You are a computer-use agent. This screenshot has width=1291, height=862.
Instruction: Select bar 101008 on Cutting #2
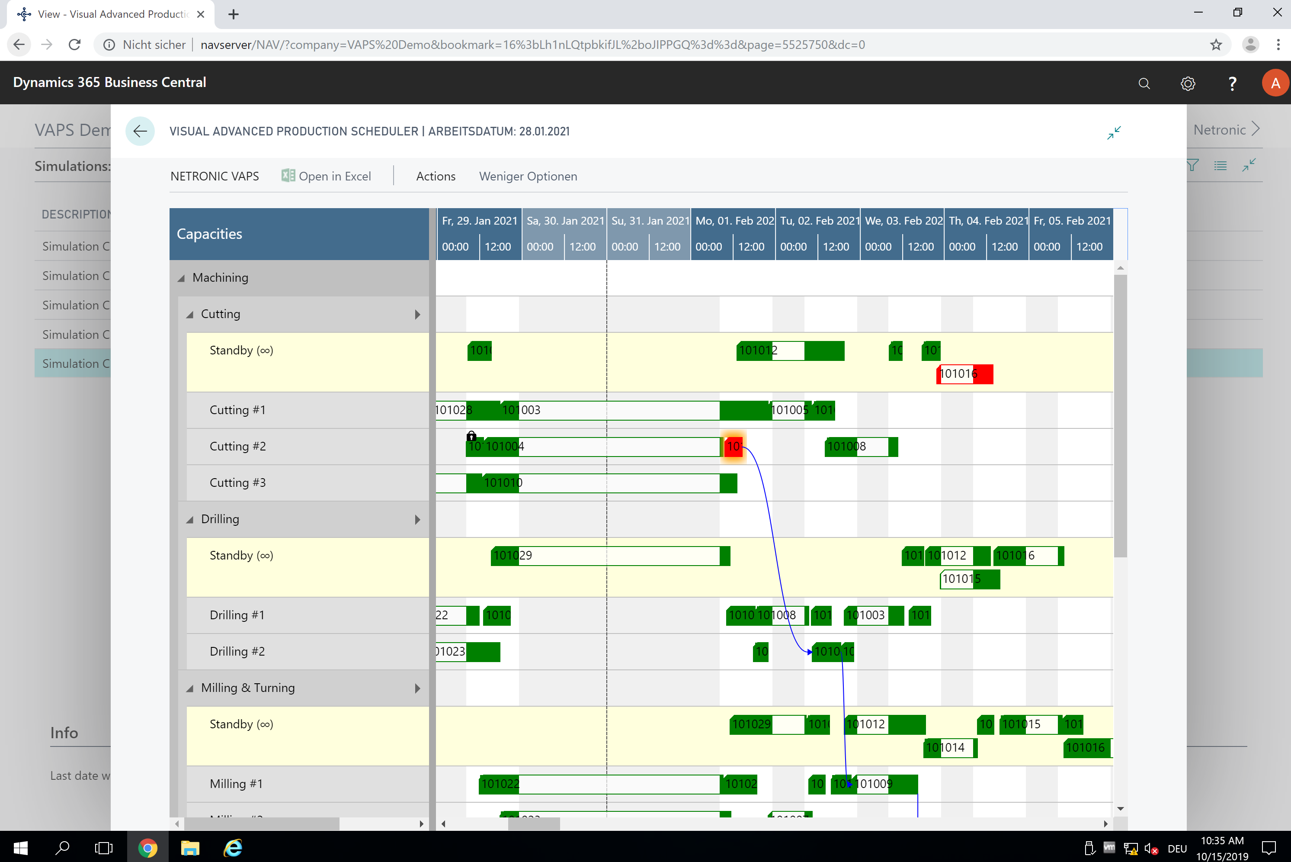862,447
